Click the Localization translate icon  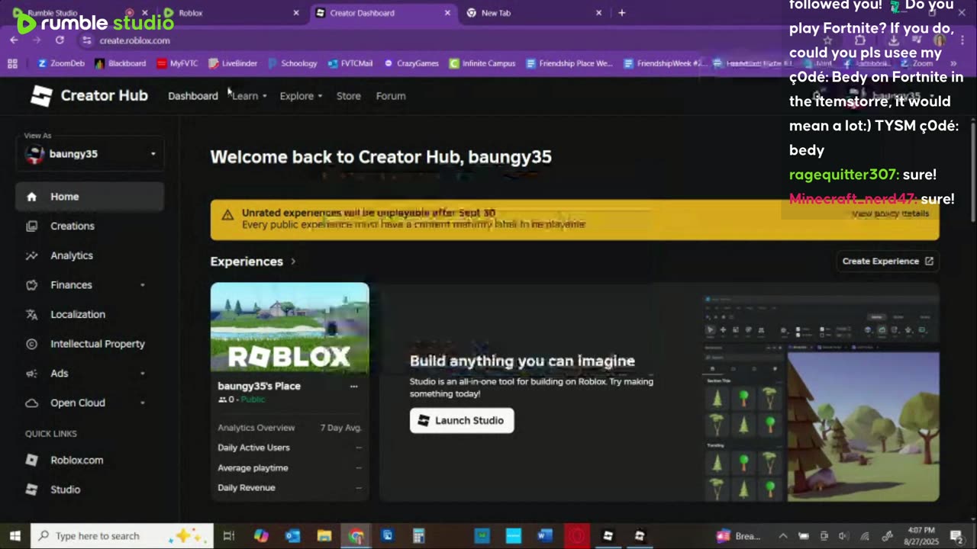[31, 314]
